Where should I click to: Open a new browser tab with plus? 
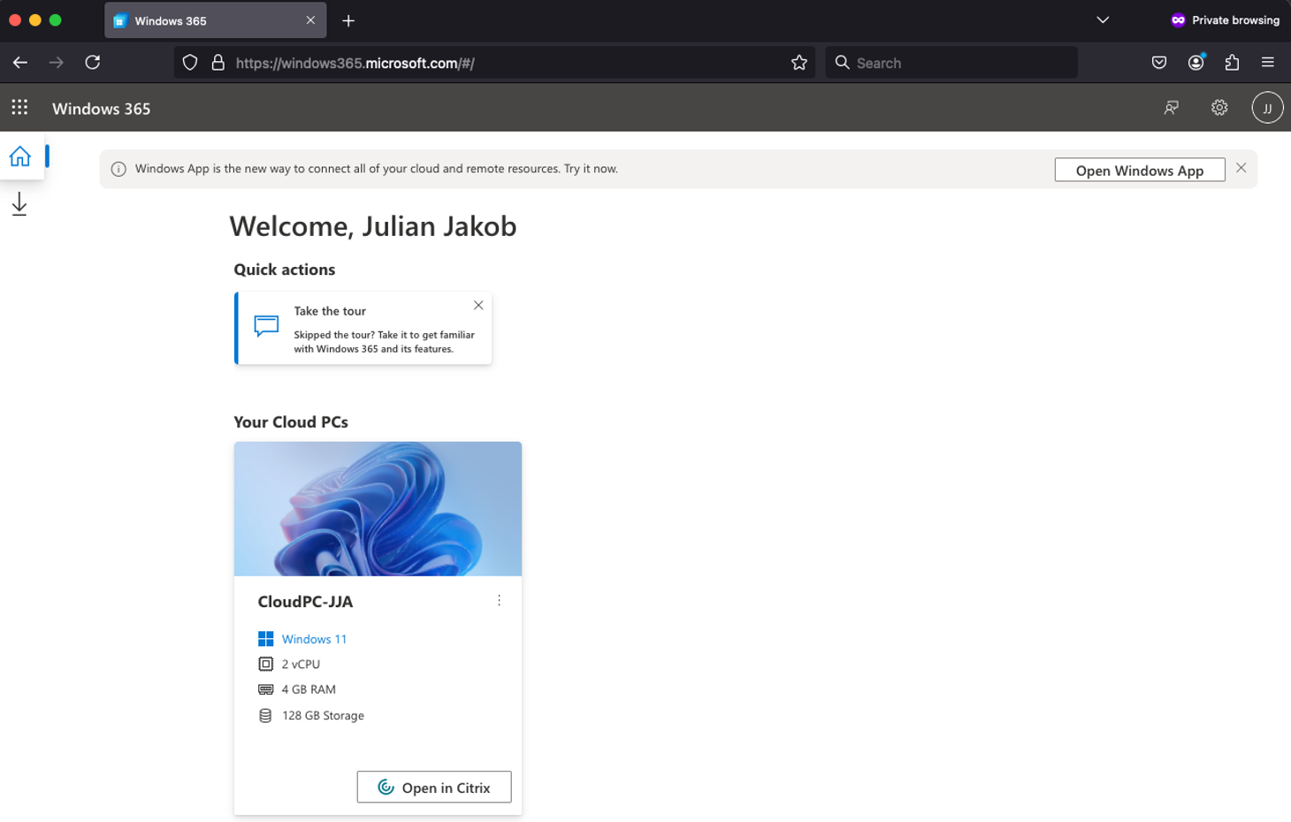[x=348, y=20]
